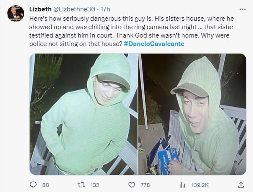Click the share upload arrow icon
253x192 pixels.
(x=241, y=185)
